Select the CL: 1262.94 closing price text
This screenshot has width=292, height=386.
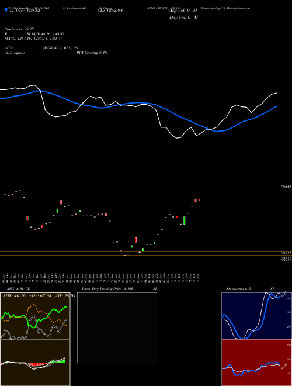(110, 11)
